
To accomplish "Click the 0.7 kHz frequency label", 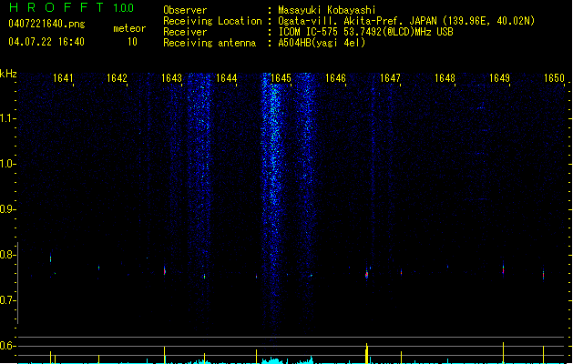I will click(x=7, y=300).
